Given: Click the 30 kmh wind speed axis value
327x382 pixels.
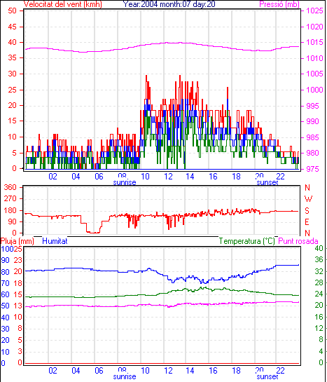Looking at the screenshot, I should [x=12, y=74].
